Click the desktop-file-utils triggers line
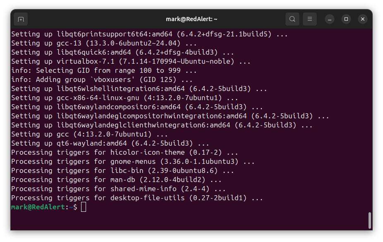The height and width of the screenshot is (242, 383). click(x=137, y=198)
